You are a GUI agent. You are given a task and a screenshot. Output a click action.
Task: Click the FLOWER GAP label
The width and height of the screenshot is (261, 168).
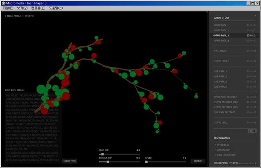(x=105, y=158)
